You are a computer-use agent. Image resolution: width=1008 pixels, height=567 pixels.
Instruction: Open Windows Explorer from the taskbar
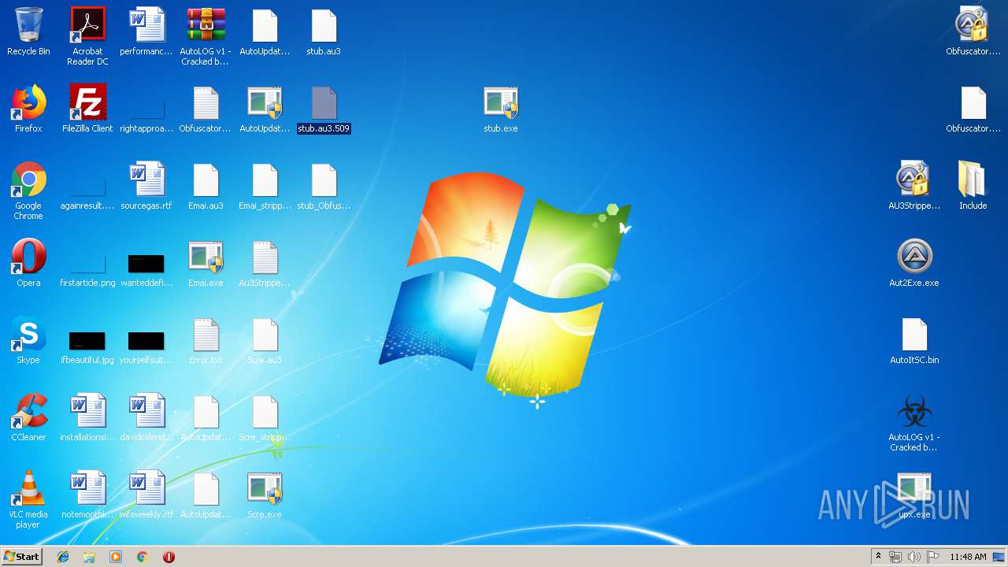89,557
